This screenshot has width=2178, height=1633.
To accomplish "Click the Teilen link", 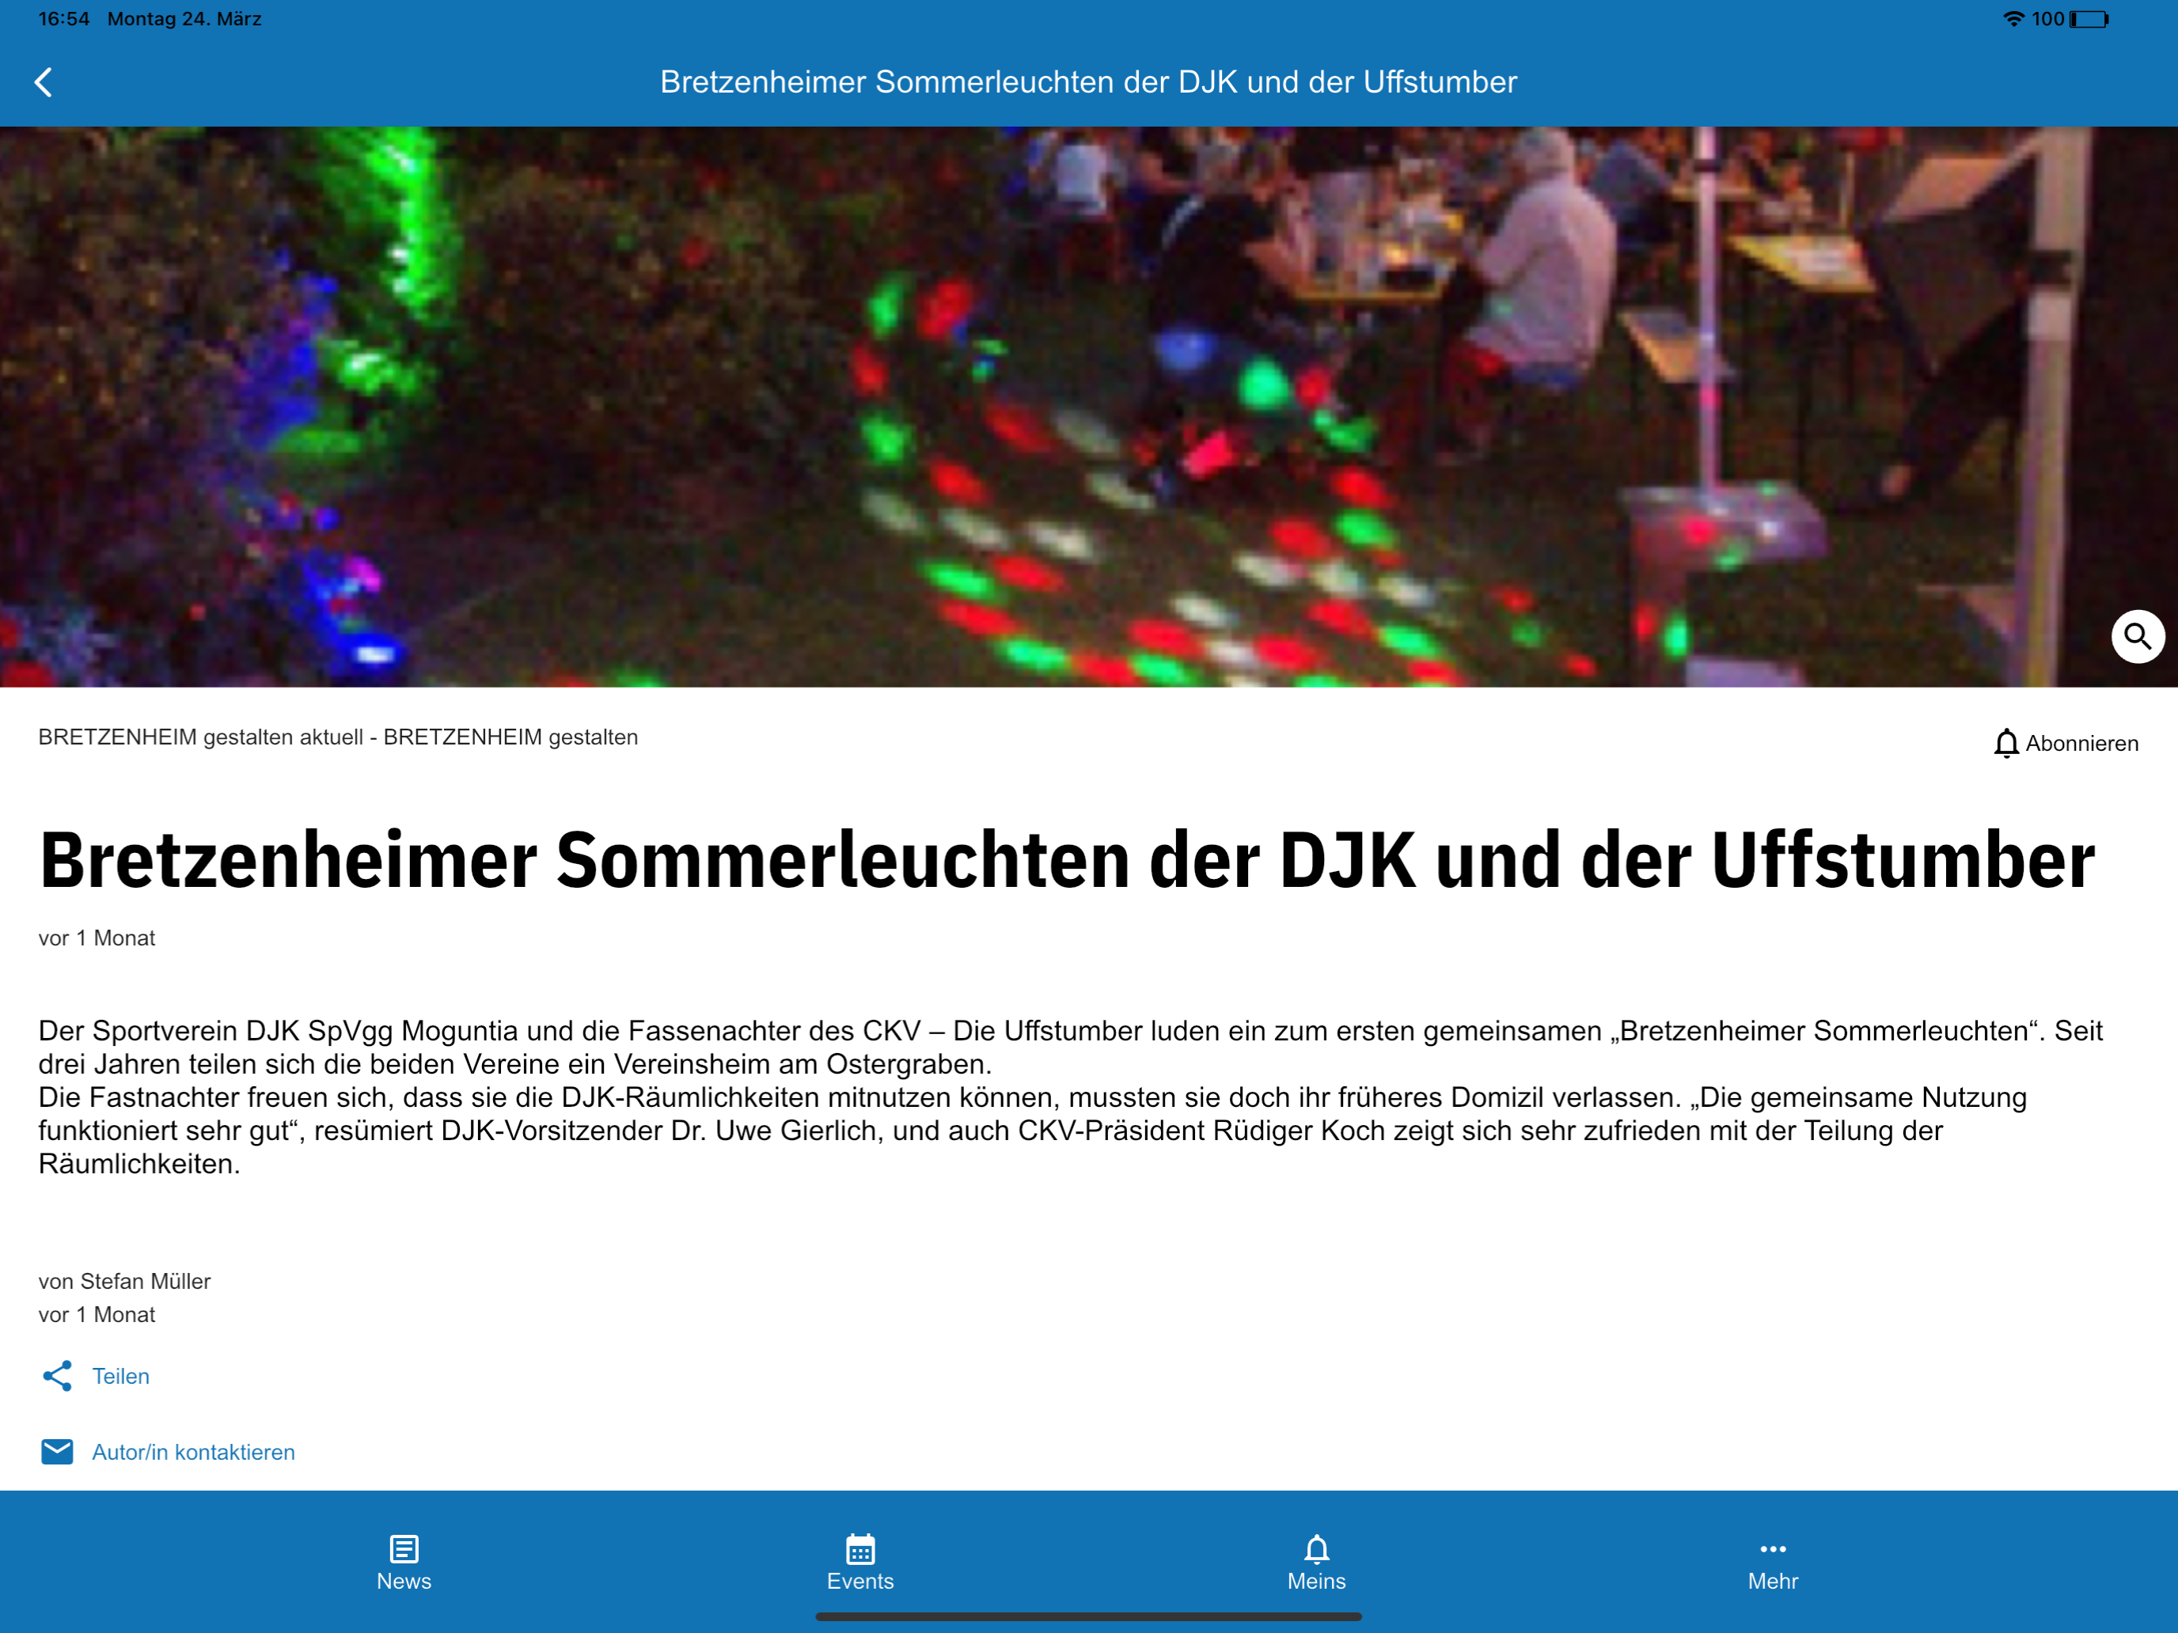I will 121,1376.
